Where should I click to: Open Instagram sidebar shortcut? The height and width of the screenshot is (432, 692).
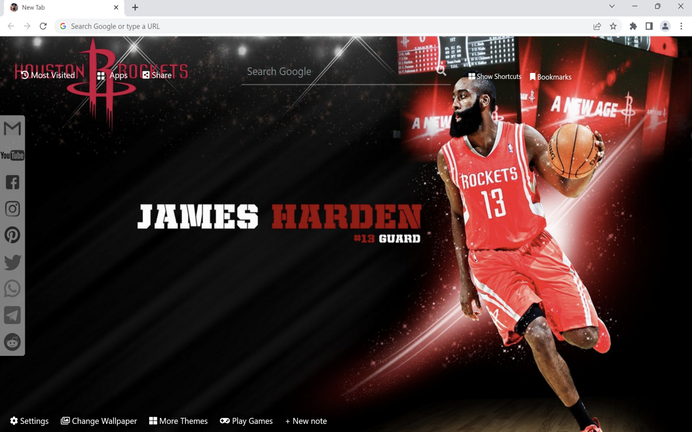[x=12, y=208]
